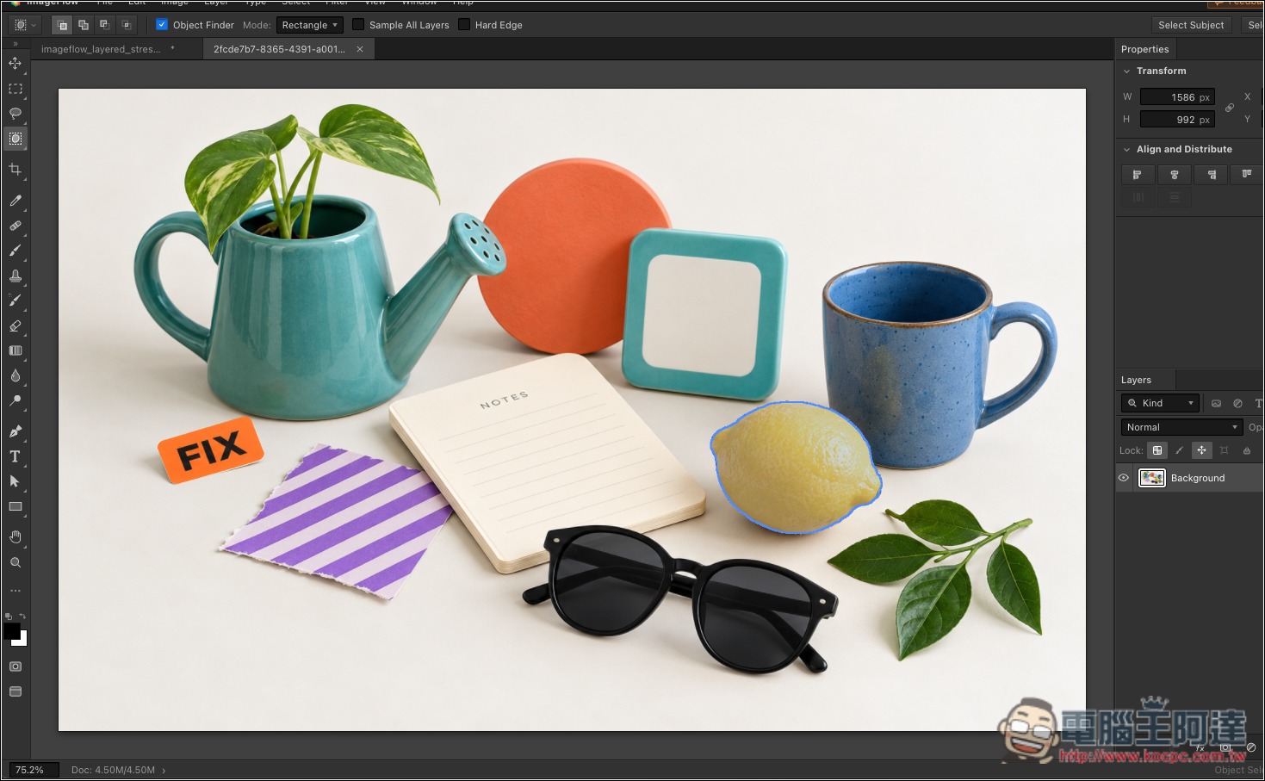The width and height of the screenshot is (1265, 781).
Task: Toggle Quick Mask mode icon
Action: (x=16, y=666)
